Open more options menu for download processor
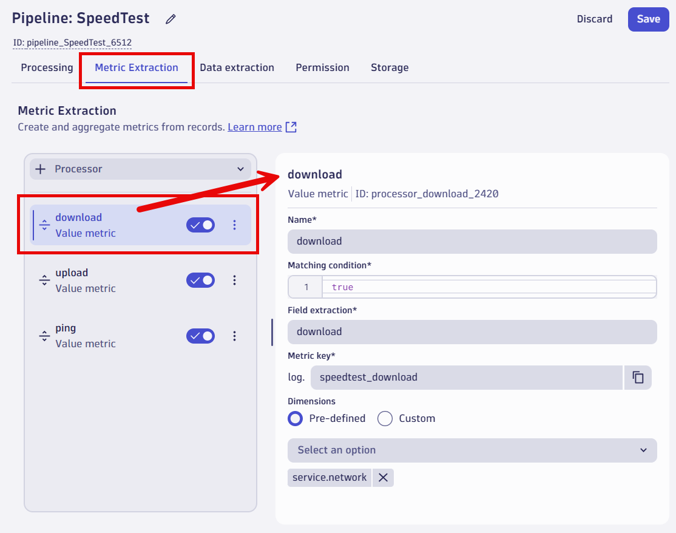 [x=234, y=225]
